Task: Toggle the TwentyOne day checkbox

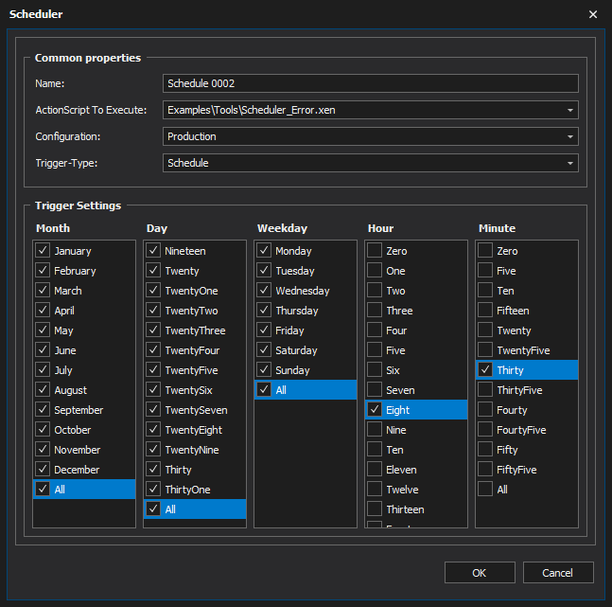Action: pos(153,291)
